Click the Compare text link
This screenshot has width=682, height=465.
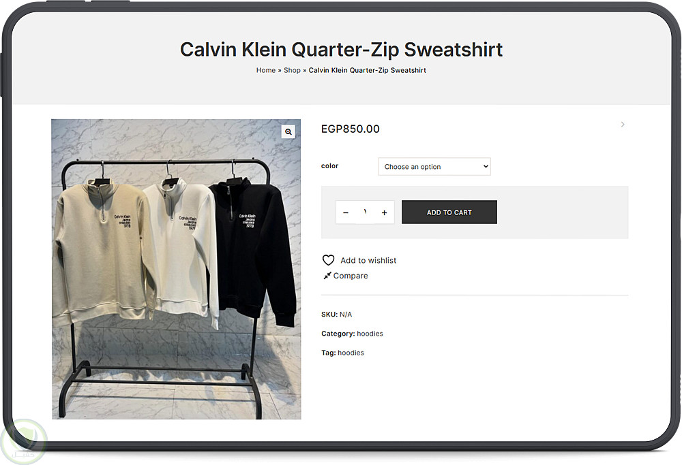[x=351, y=276]
